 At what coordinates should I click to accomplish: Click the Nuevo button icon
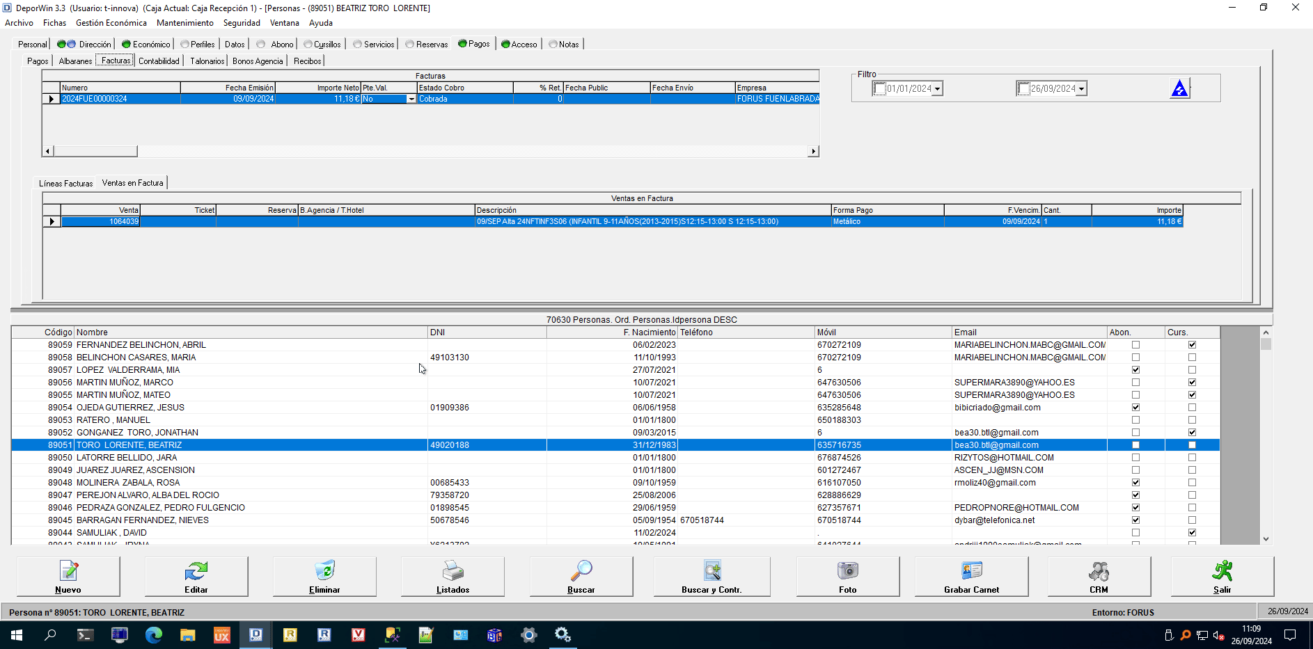pyautogui.click(x=68, y=576)
